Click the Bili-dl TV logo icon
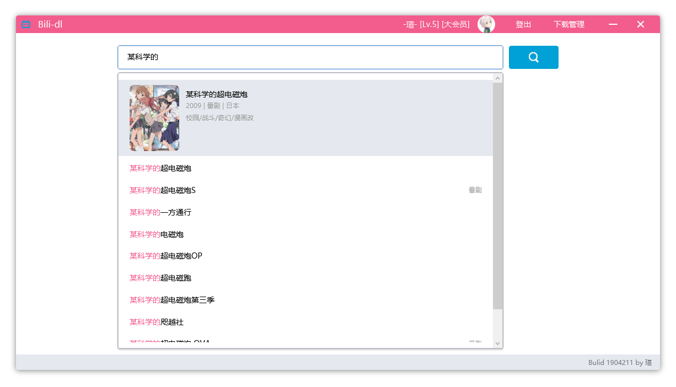676x387 pixels. point(26,24)
